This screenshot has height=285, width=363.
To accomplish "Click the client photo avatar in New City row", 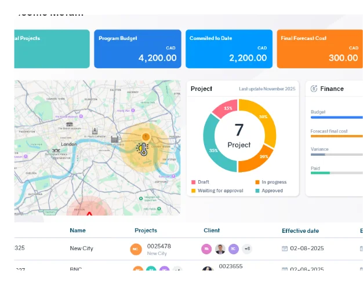I will [x=220, y=249].
